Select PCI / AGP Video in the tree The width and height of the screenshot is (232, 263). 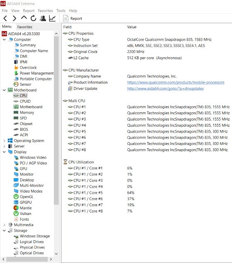34,163
